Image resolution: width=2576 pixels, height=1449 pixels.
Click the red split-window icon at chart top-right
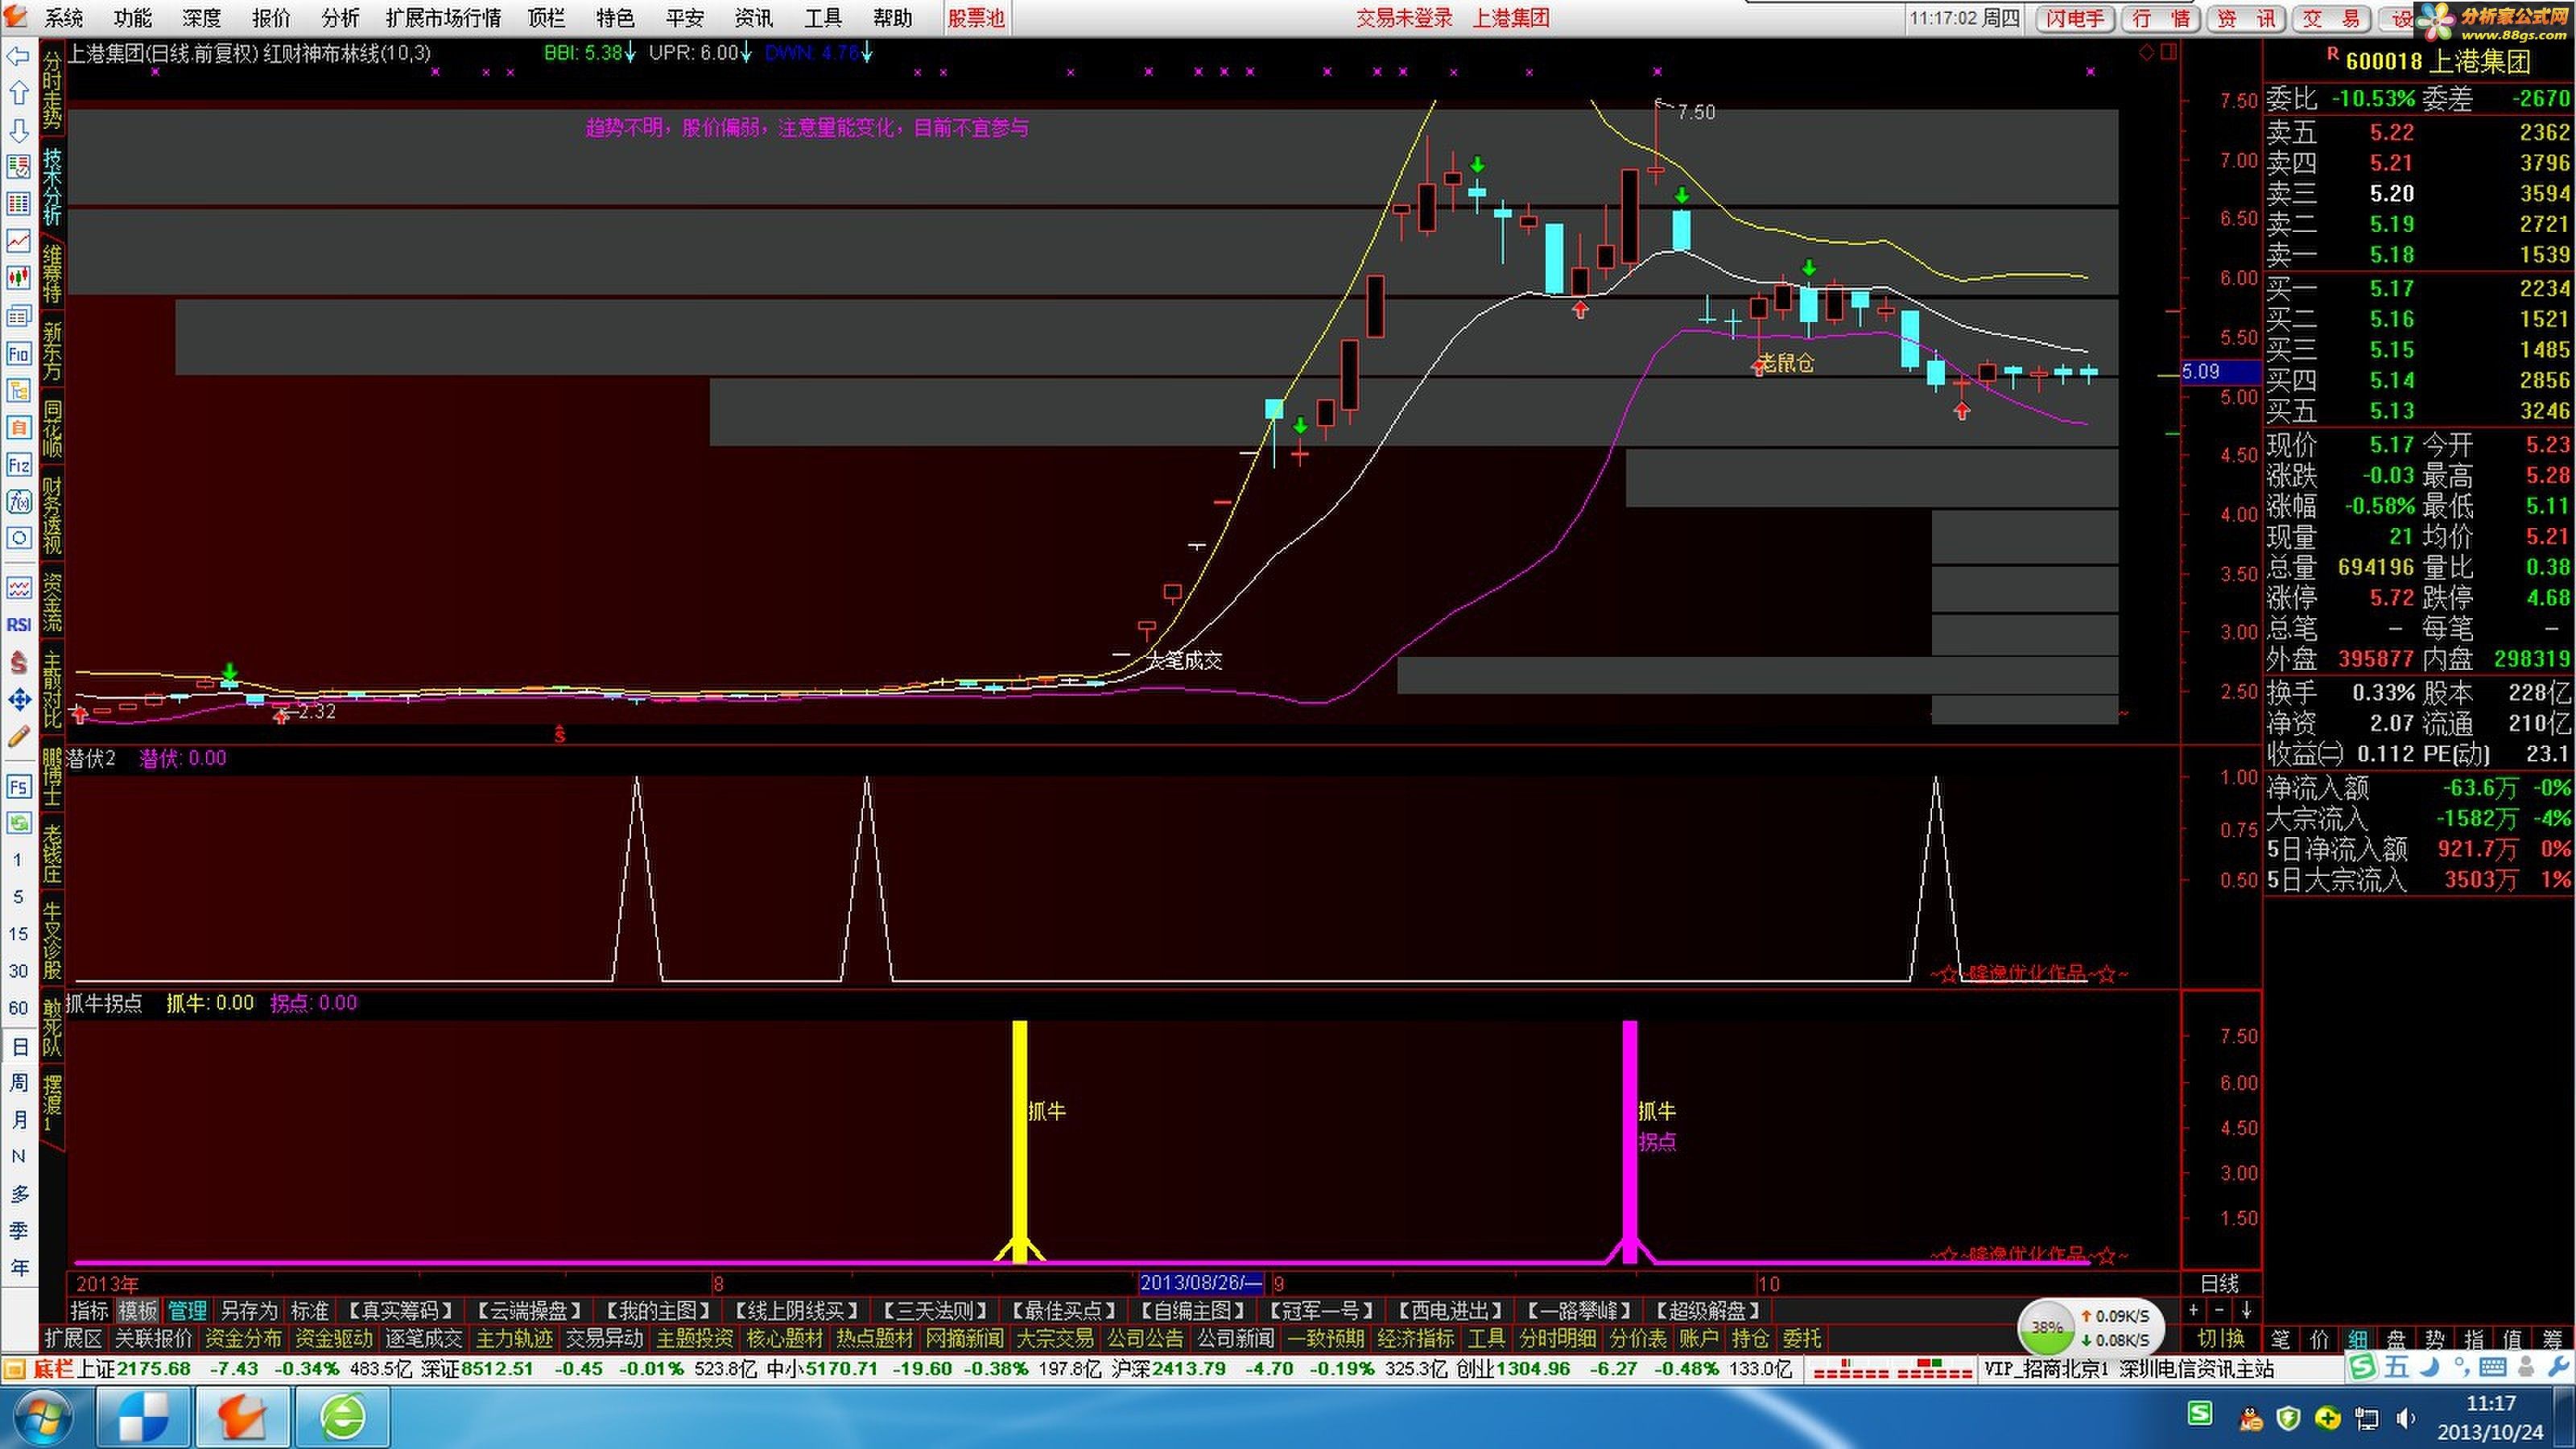tap(2168, 52)
